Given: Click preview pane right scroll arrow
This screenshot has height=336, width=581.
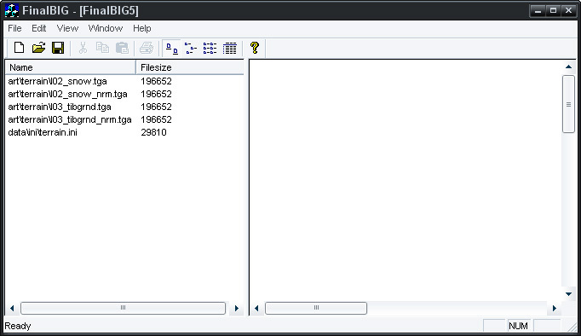Looking at the screenshot, I should (555, 308).
